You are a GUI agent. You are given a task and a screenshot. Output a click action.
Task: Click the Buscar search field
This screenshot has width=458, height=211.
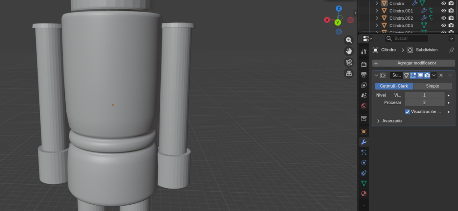click(407, 38)
